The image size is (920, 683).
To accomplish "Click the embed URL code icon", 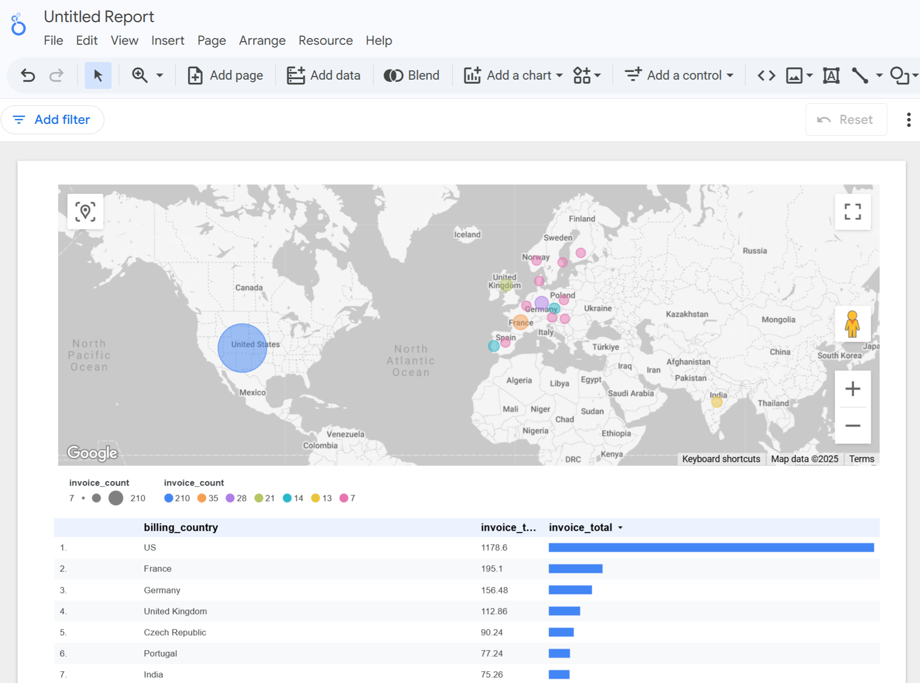I will [766, 76].
